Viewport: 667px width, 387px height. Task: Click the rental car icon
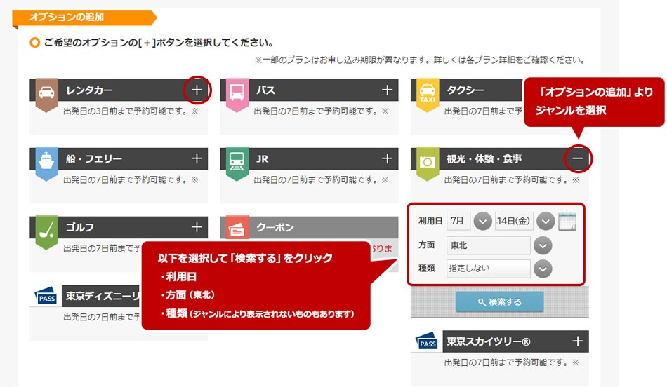click(x=46, y=93)
